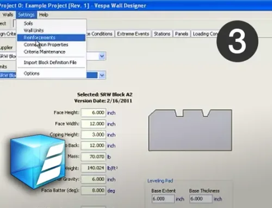
Task: Click the Facia Batter field
Action: pos(93,191)
